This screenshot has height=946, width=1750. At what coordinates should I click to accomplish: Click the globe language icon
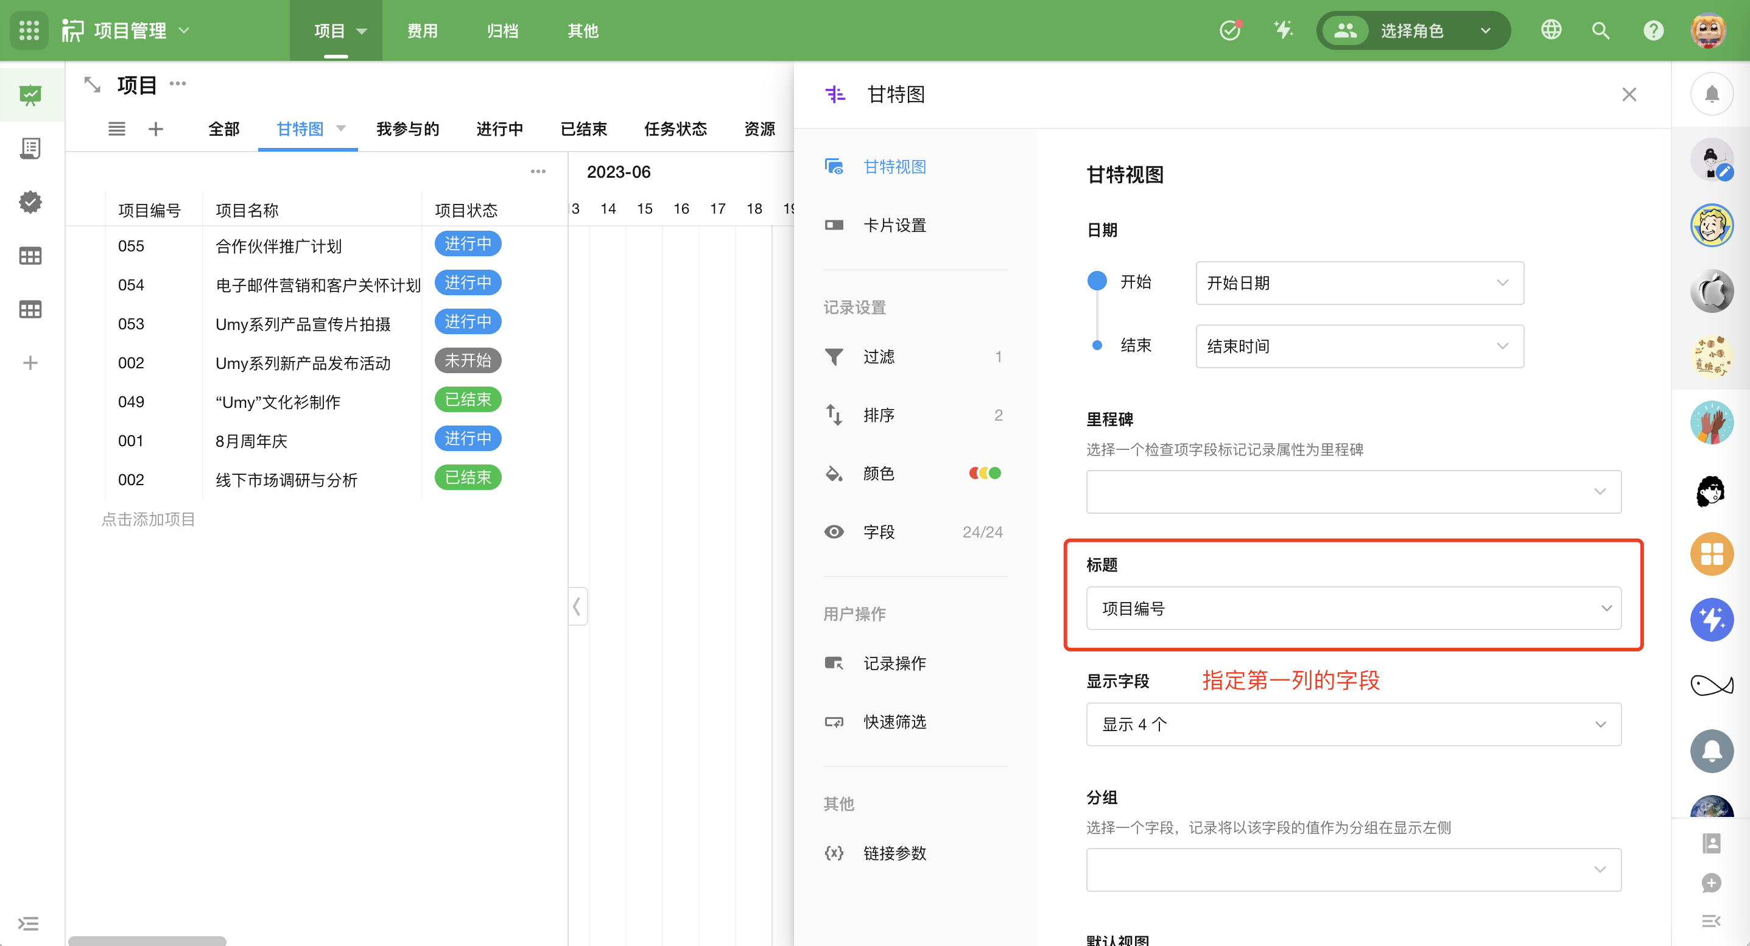1551,30
